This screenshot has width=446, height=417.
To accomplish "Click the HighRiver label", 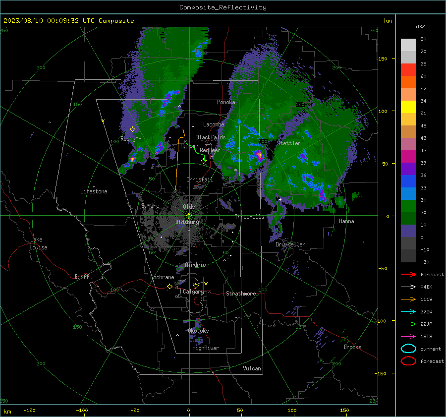I will tap(206, 348).
